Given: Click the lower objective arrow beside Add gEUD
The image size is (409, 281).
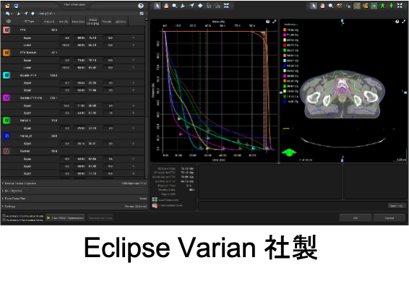Looking at the screenshot, I should (x=26, y=14).
